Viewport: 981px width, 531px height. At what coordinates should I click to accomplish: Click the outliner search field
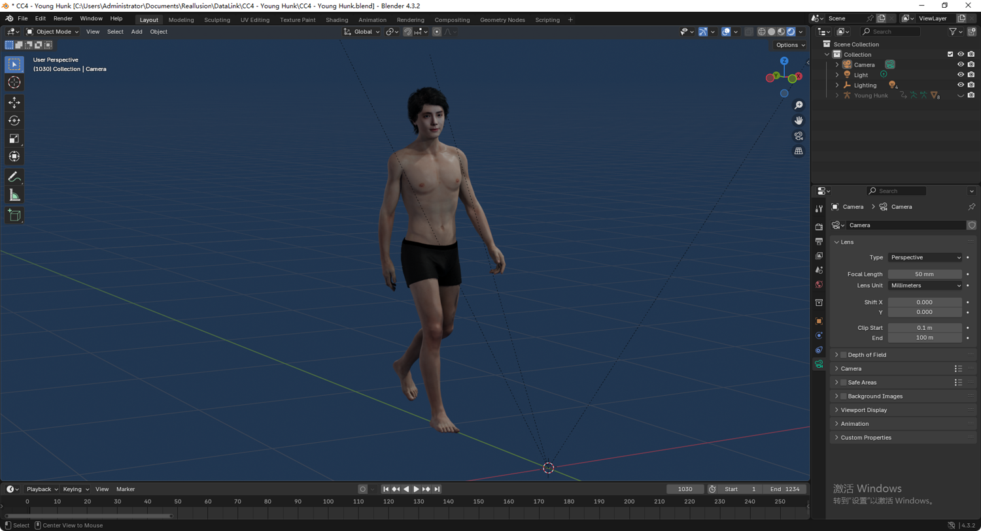click(890, 31)
